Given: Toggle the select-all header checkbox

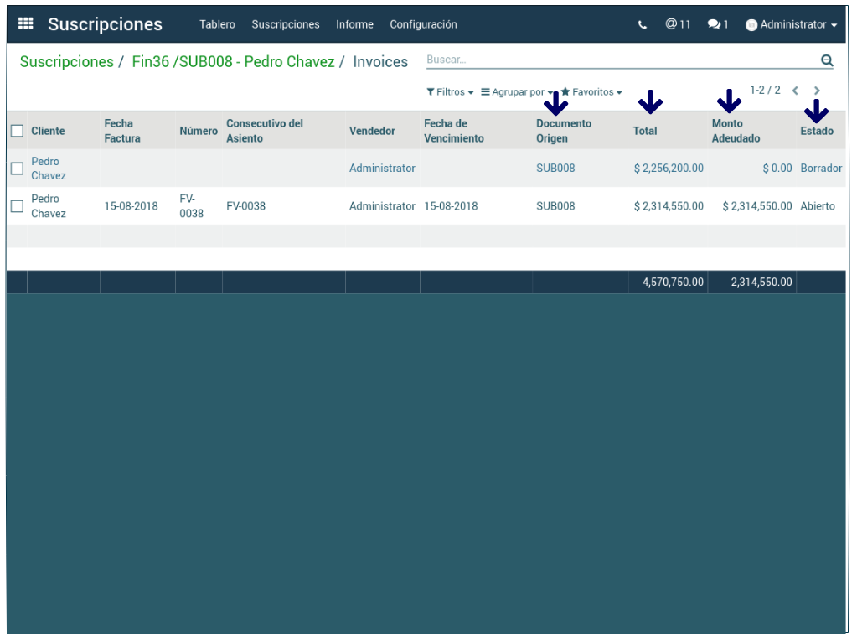Looking at the screenshot, I should click(17, 131).
